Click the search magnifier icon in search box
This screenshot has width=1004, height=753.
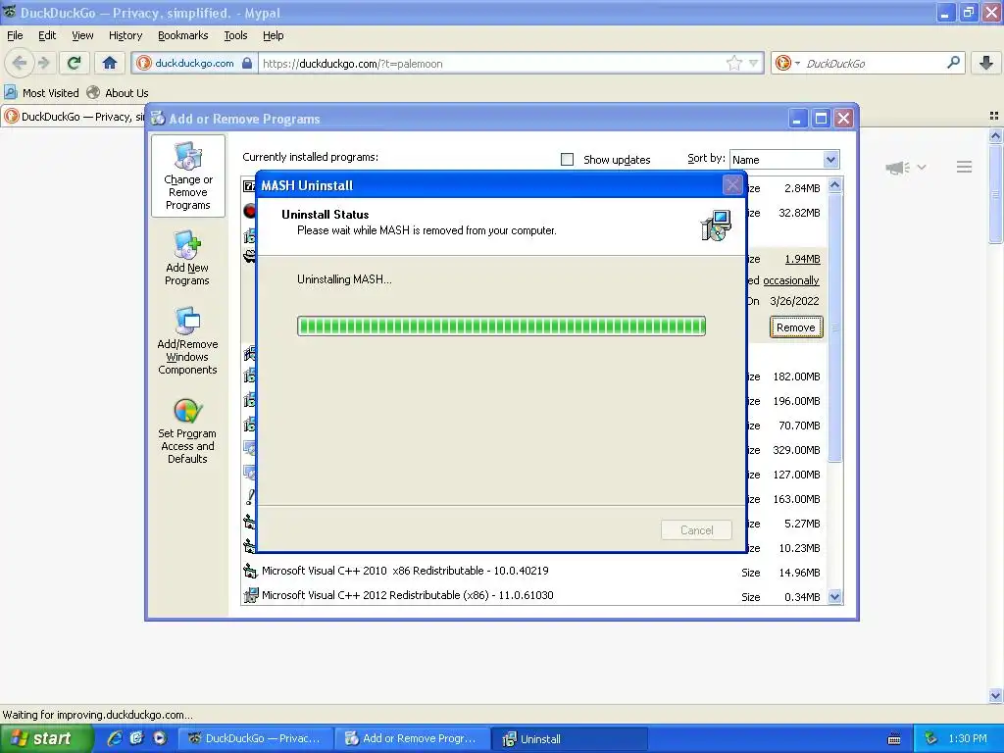click(953, 63)
